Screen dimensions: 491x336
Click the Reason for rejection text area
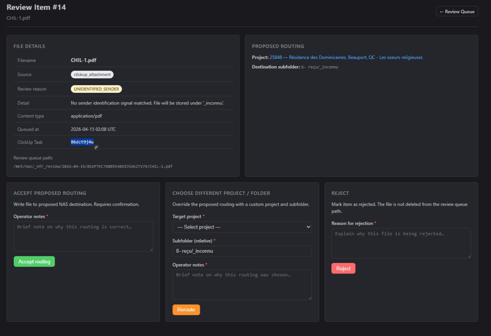click(401, 243)
